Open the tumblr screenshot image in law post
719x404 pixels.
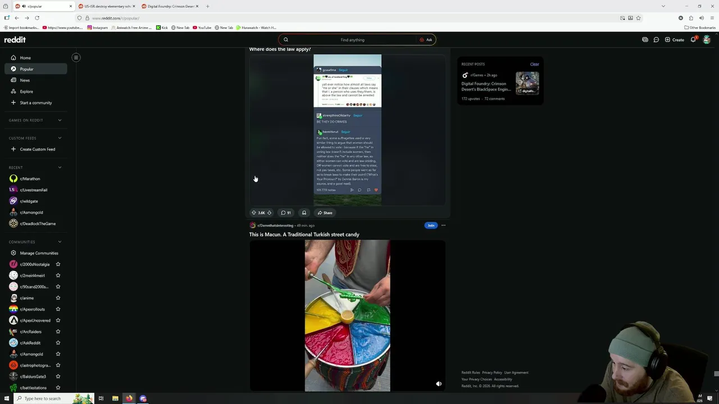coord(347,130)
